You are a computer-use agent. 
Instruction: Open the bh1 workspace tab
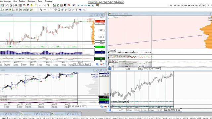point(4,118)
